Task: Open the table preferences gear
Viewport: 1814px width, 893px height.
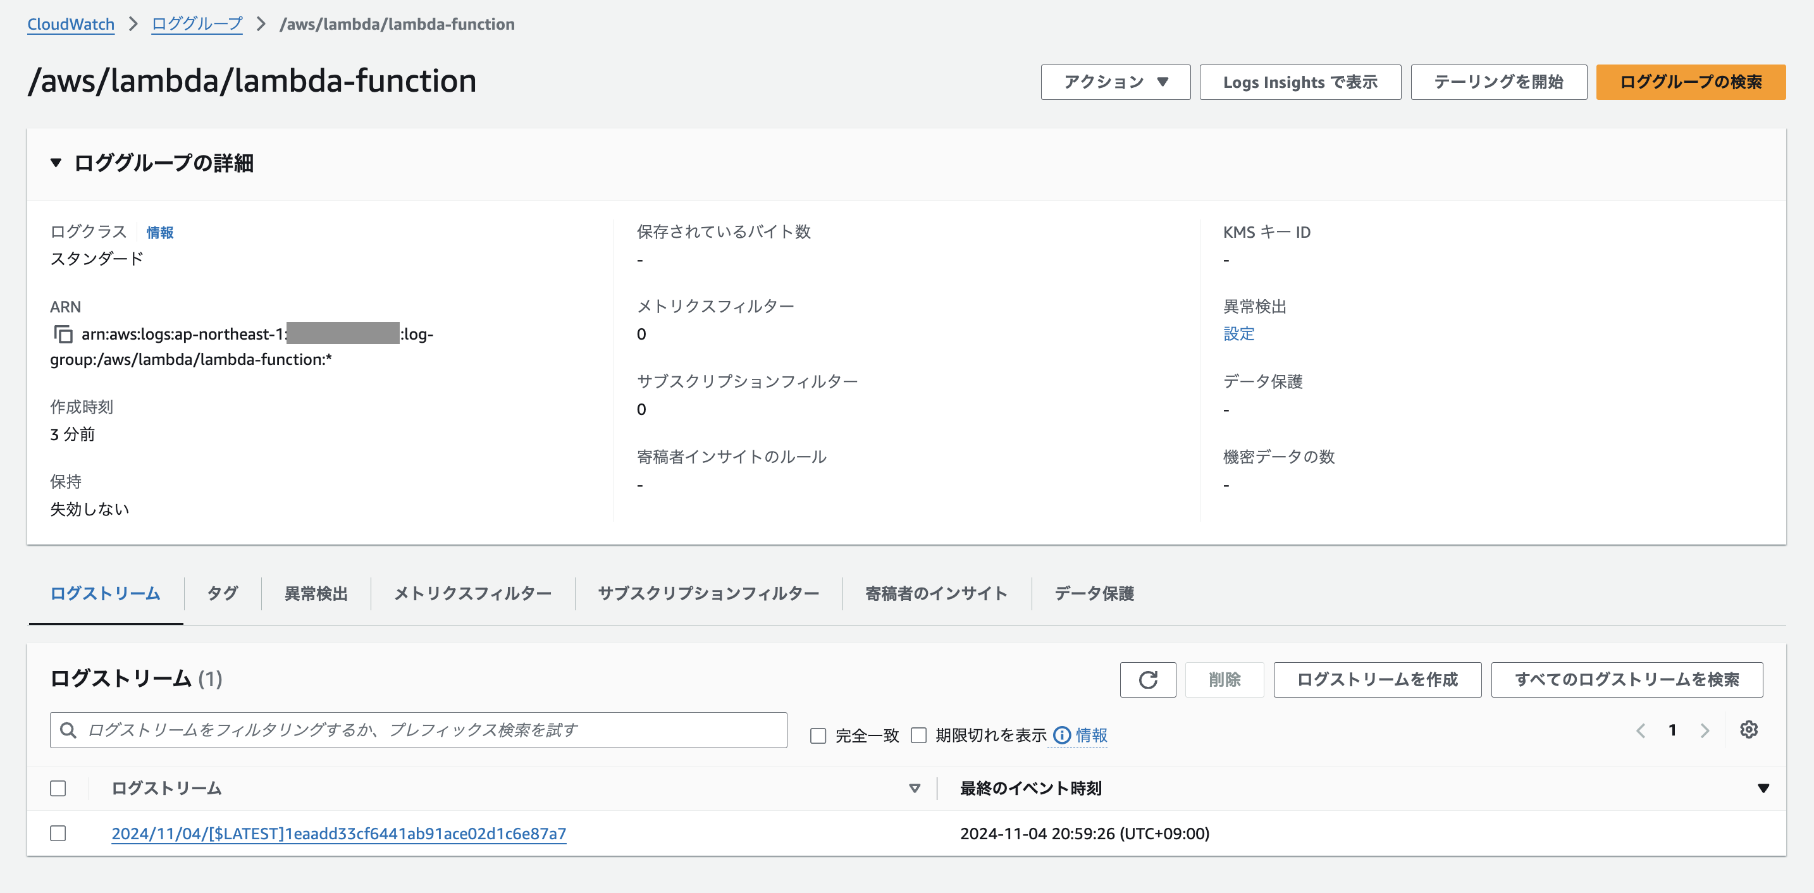Action: point(1749,730)
